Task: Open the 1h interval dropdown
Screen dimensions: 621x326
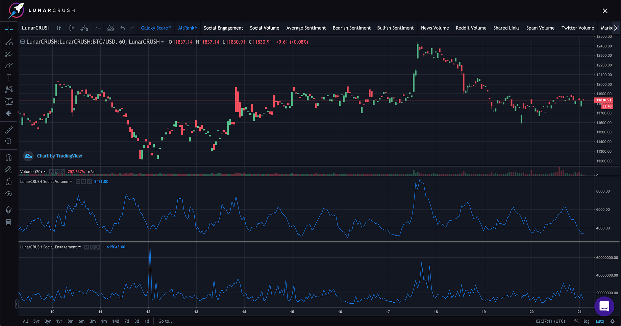Action: coord(59,28)
